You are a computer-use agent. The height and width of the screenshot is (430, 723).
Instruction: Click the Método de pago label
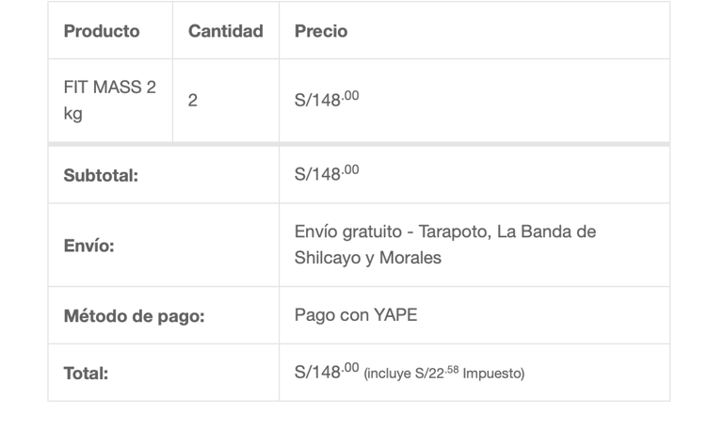point(133,315)
